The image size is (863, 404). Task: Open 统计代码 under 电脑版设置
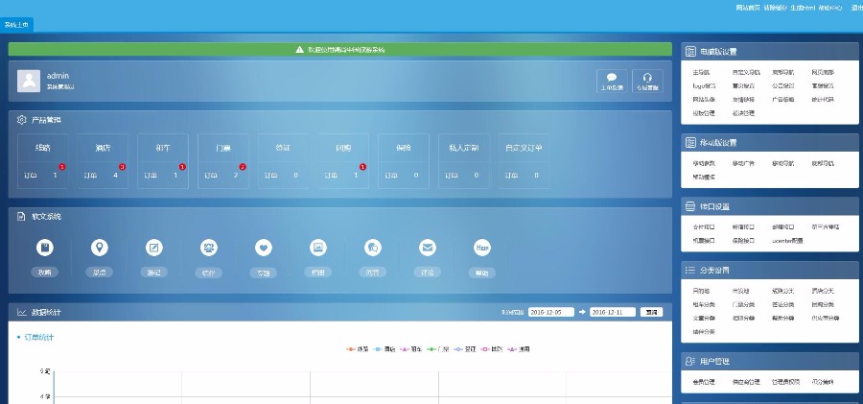click(823, 100)
